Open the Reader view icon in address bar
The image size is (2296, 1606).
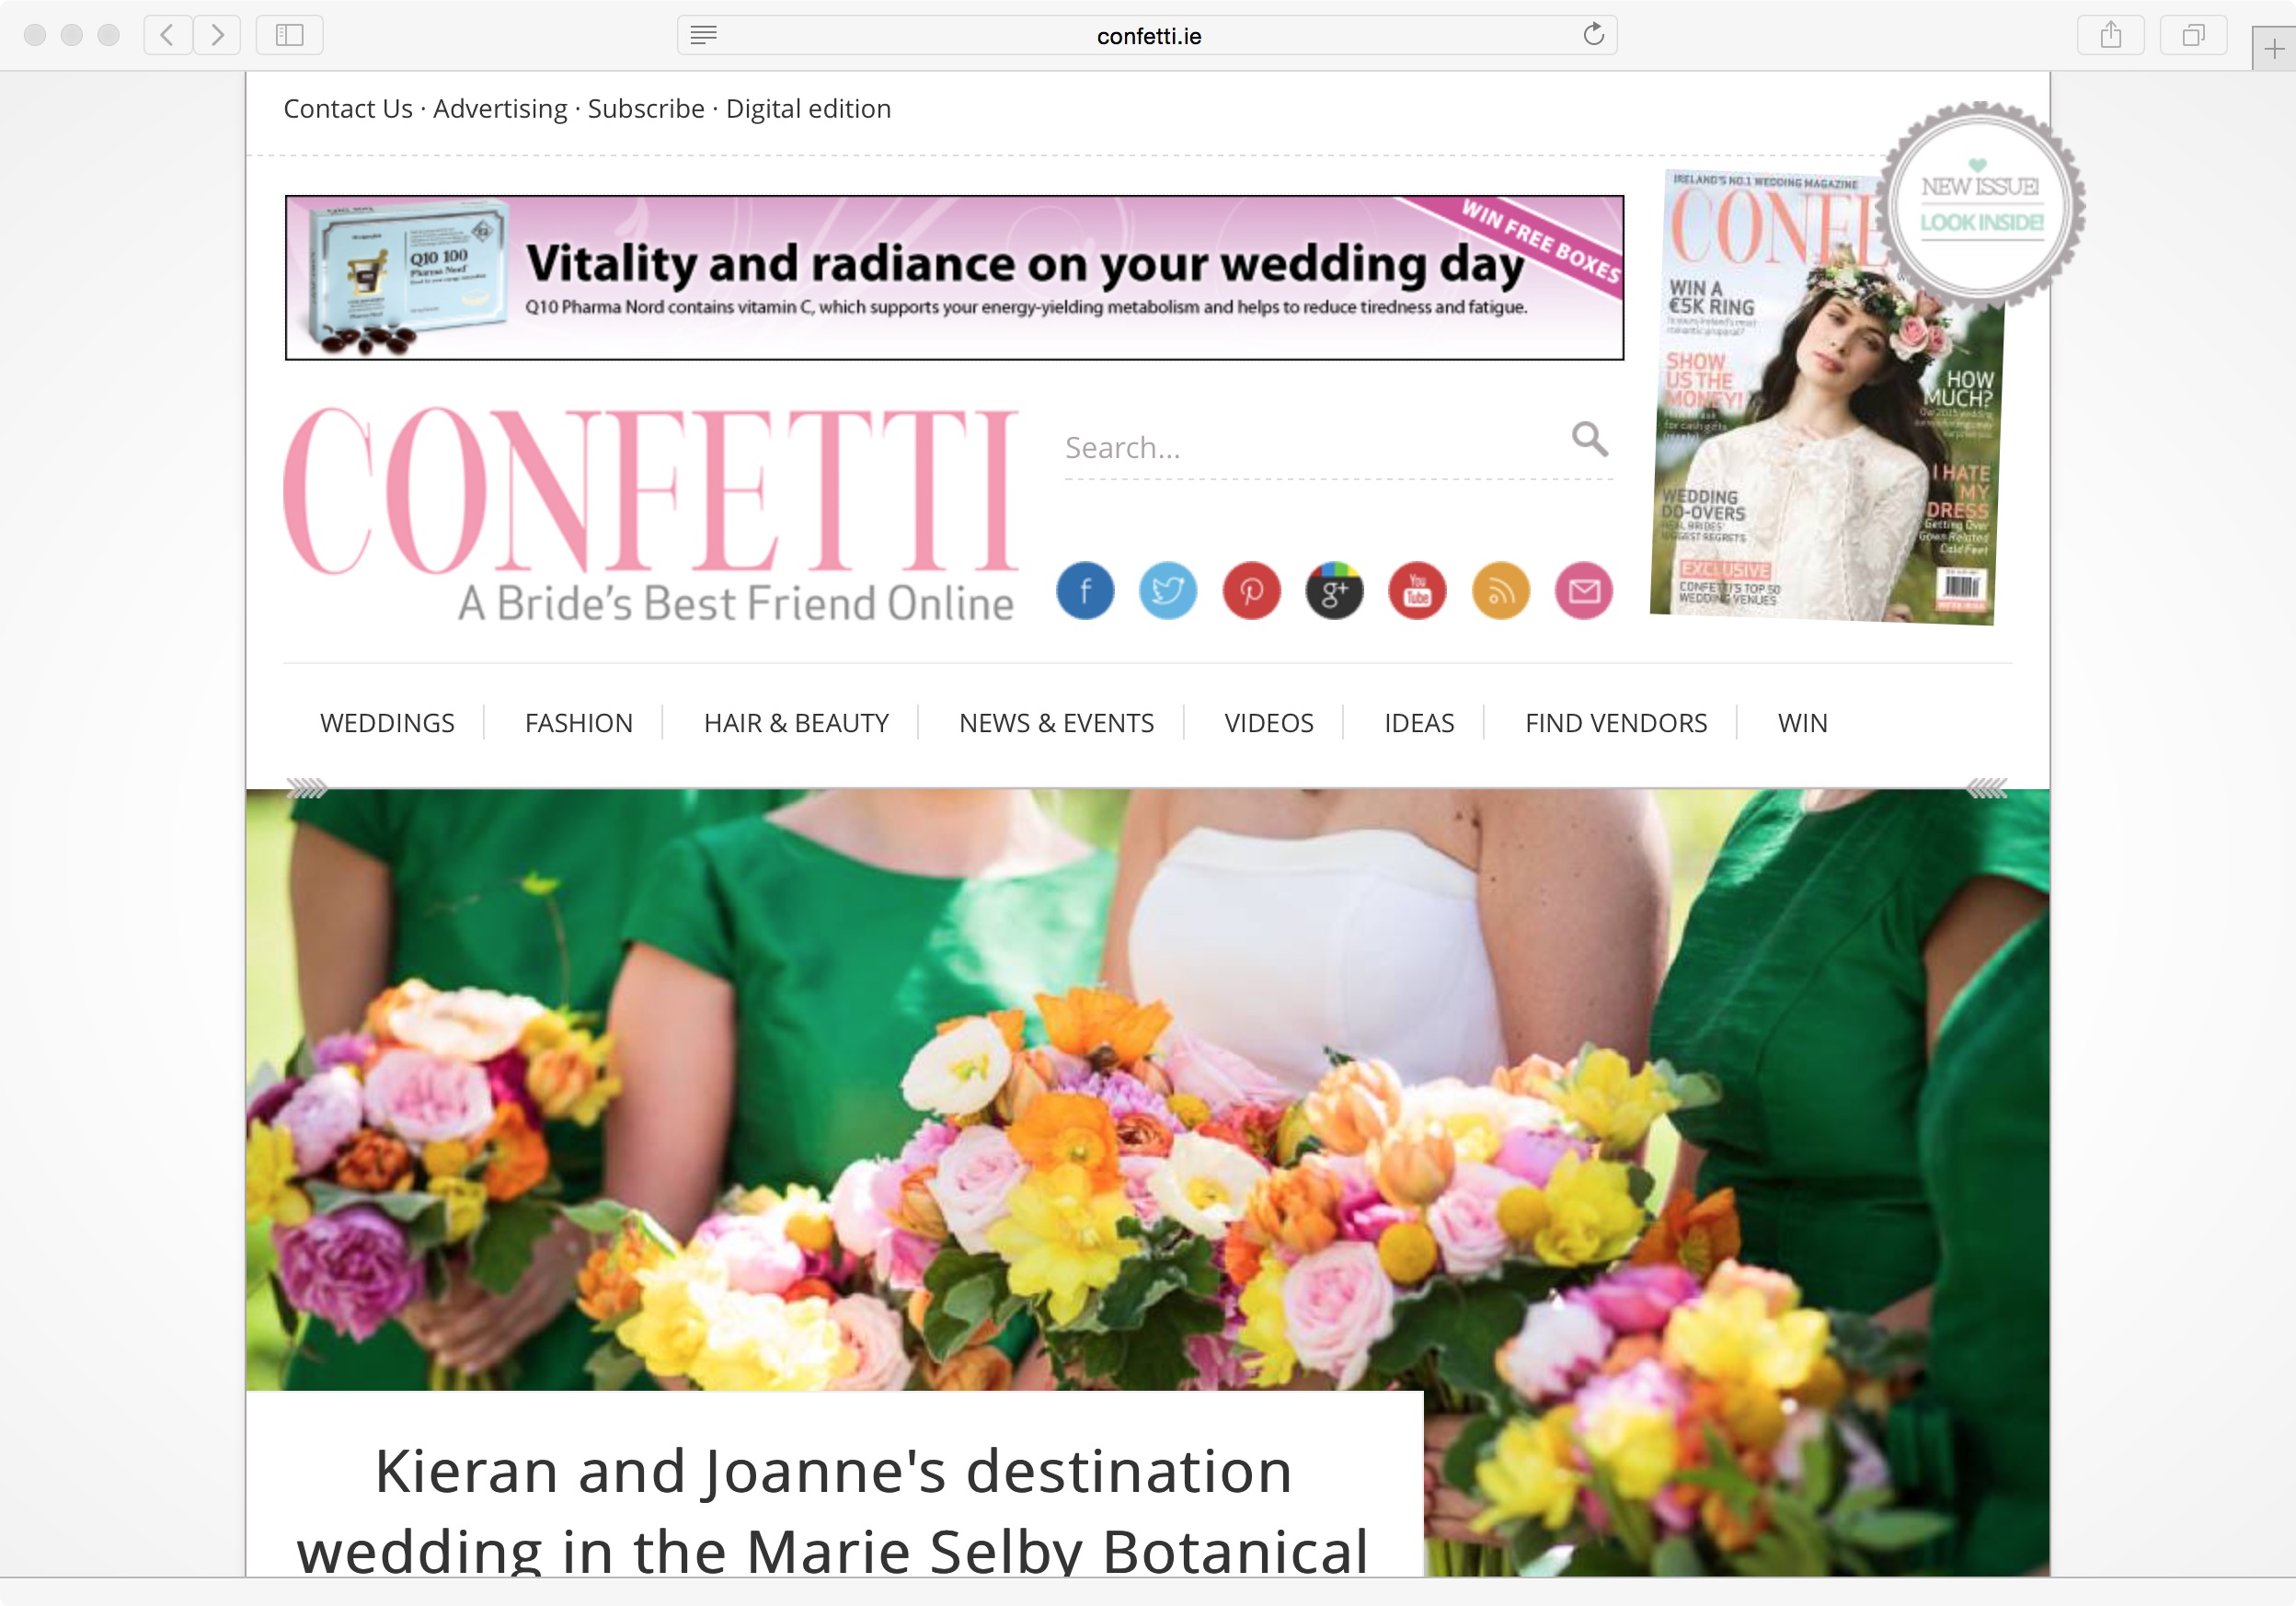click(703, 35)
